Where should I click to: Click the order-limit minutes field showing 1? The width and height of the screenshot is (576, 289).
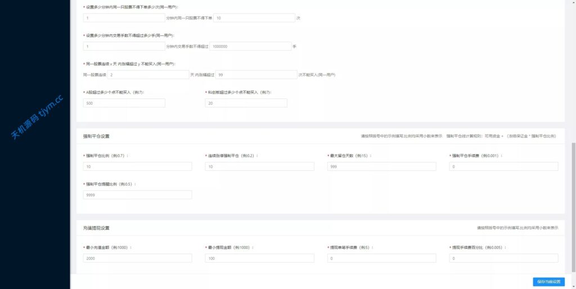[x=124, y=18]
